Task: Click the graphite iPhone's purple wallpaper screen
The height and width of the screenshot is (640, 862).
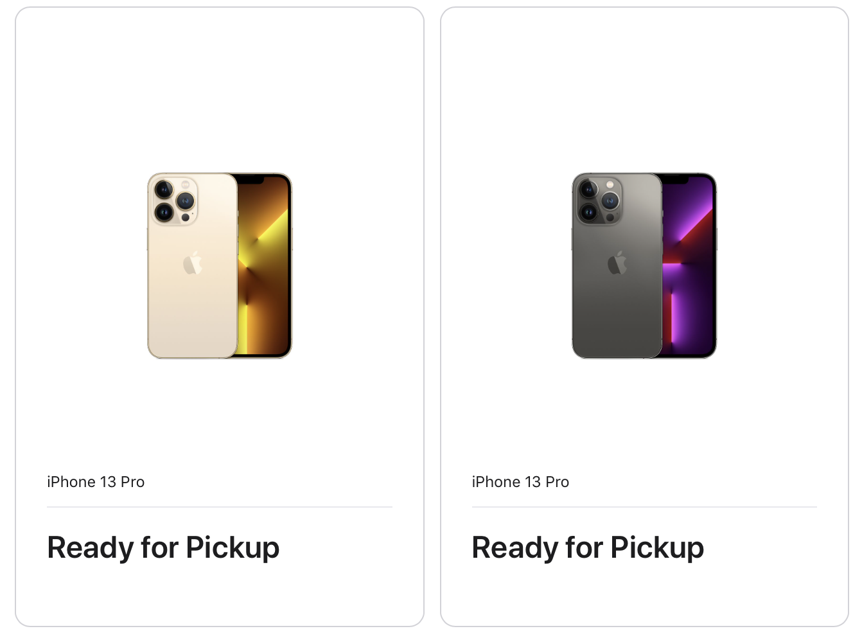Action: coord(688,265)
